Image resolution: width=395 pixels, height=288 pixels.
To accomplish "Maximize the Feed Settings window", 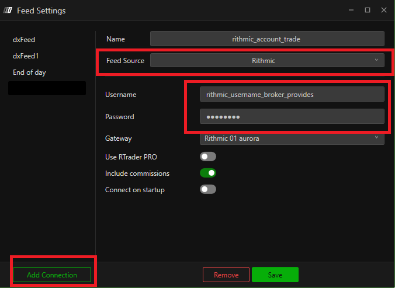I will click(x=368, y=10).
